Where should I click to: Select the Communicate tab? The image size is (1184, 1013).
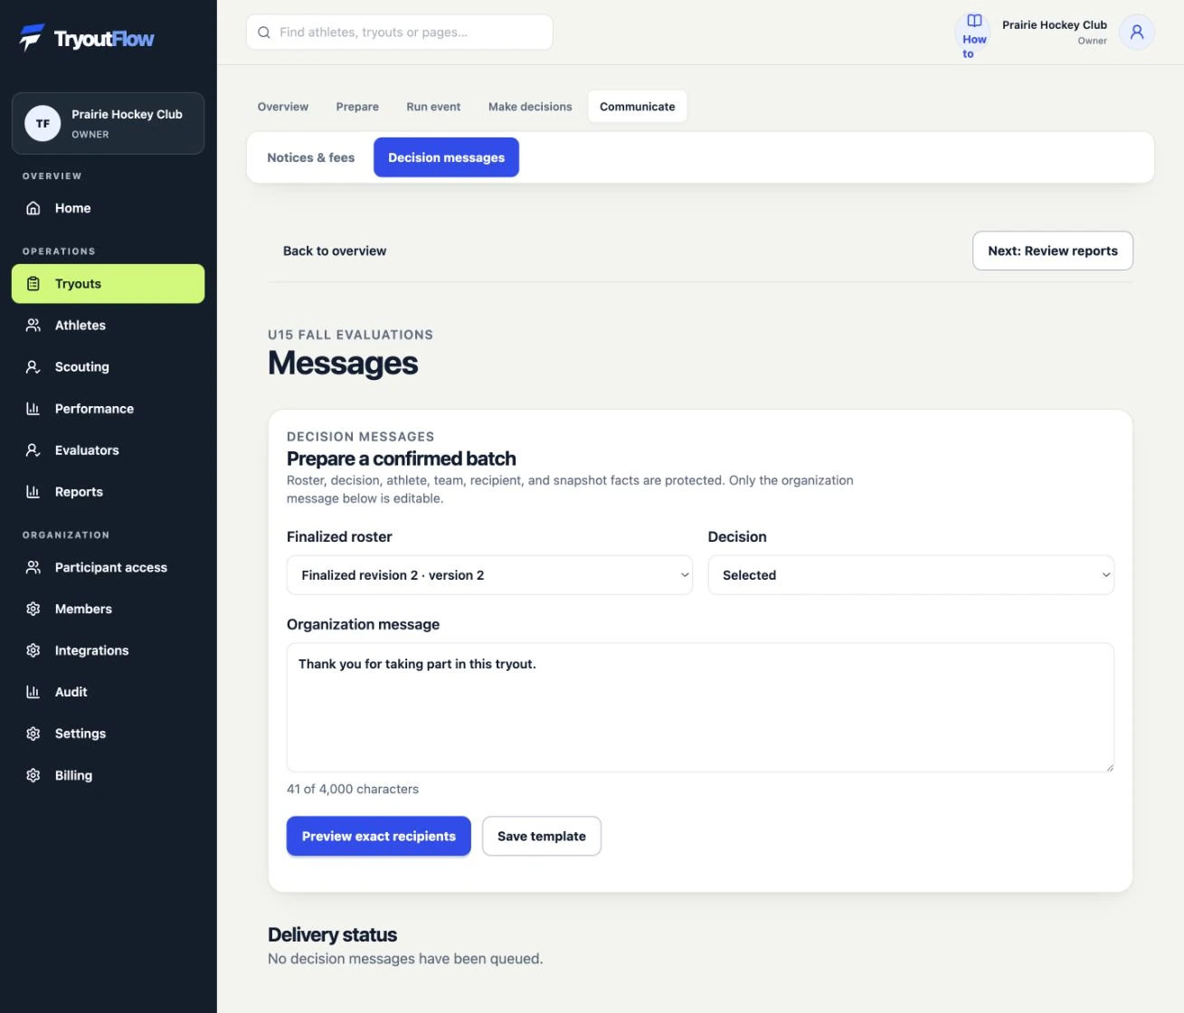click(x=638, y=107)
